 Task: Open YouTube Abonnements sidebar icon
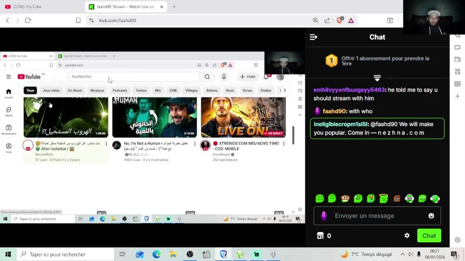pyautogui.click(x=9, y=130)
